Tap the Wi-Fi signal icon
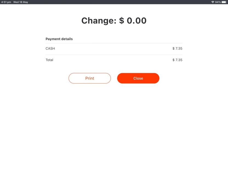Screen dimensions: 228x170 click(213, 2)
